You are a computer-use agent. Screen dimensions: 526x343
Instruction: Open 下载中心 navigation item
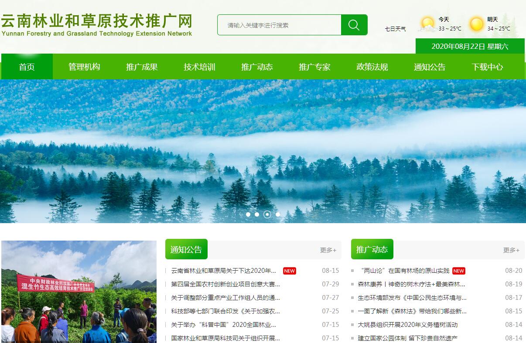pyautogui.click(x=487, y=67)
